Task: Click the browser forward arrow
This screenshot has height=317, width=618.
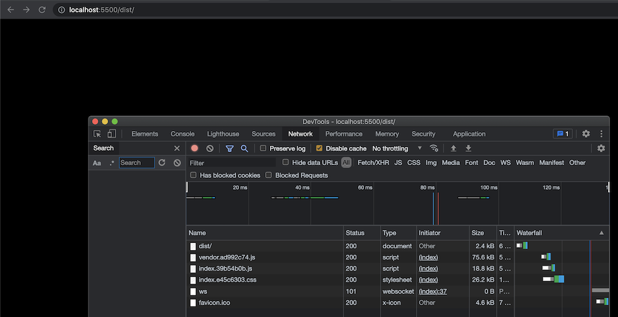Action: (27, 10)
